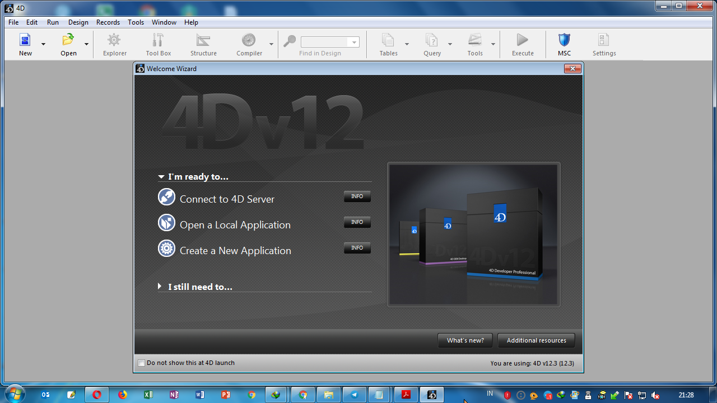Open the Help menu

pos(191,22)
